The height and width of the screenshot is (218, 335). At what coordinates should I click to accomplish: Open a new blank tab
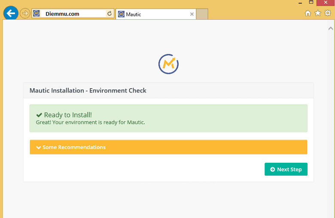(202, 14)
